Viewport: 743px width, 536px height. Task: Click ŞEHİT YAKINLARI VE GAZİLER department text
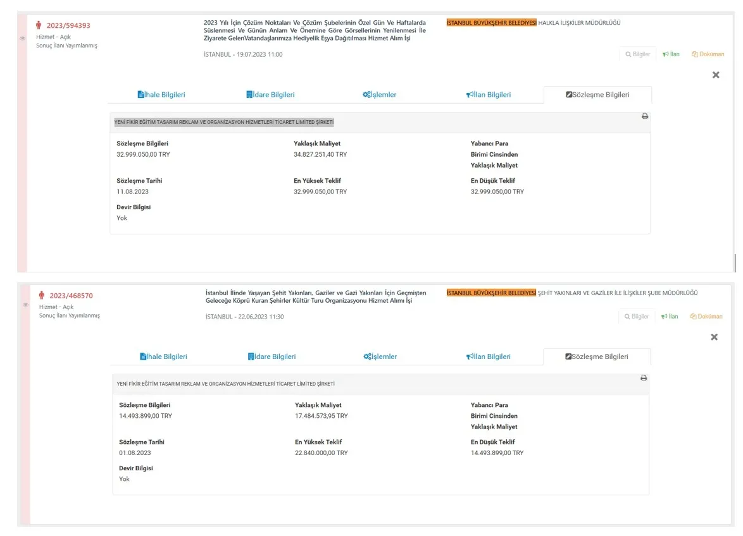coord(618,293)
